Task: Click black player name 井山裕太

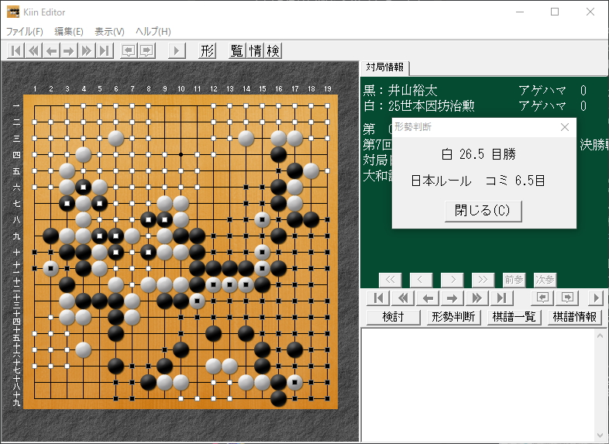Action: [412, 91]
